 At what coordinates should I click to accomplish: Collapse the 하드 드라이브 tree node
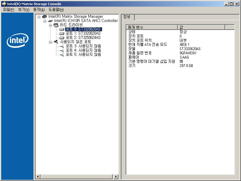coord(50,25)
